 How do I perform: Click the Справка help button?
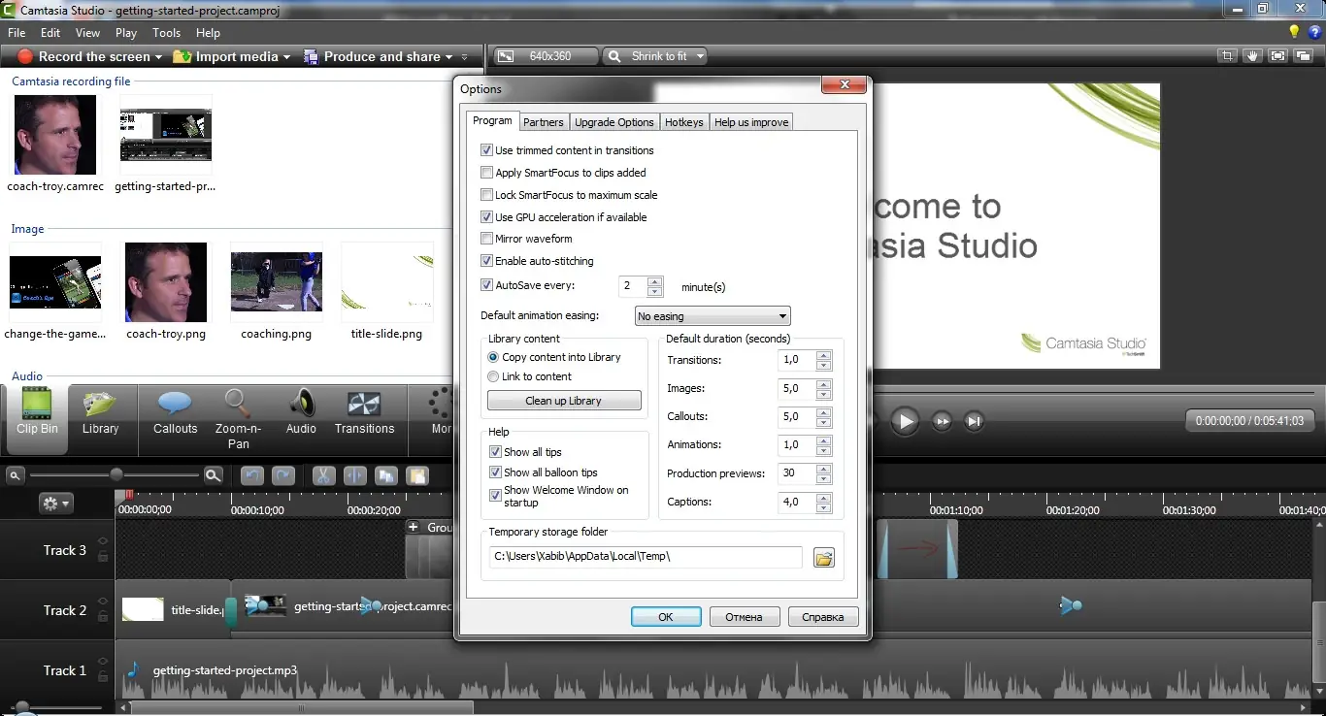point(823,616)
